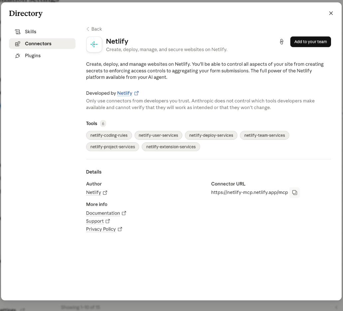This screenshot has height=311, width=343.
Task: Click external icon beside Support
Action: coord(108,221)
